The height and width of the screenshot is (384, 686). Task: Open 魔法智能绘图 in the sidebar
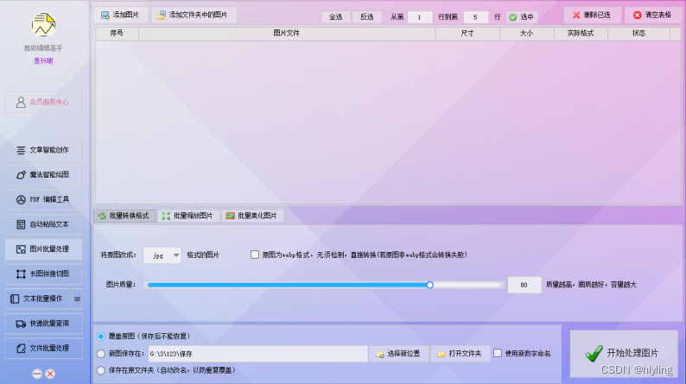[44, 175]
